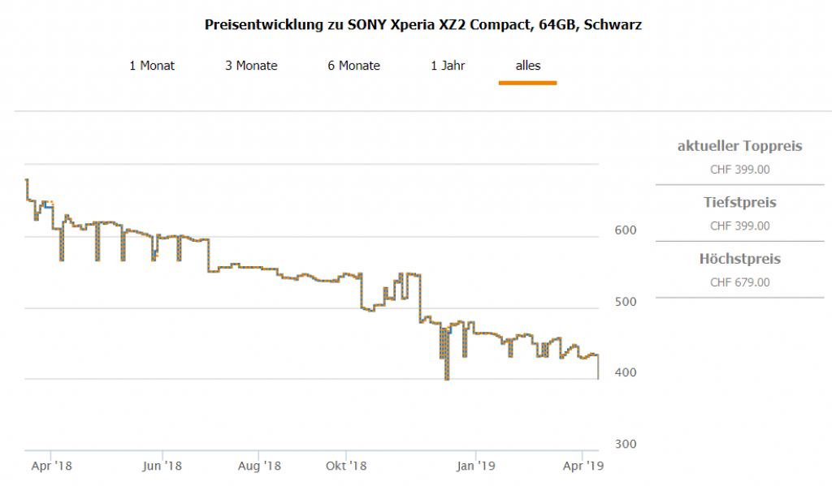Click the "Jun '18" x-axis label

[162, 467]
